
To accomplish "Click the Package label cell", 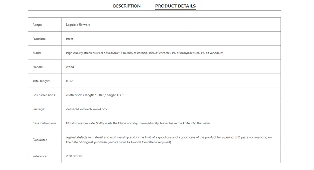I will pyautogui.click(x=45, y=109).
